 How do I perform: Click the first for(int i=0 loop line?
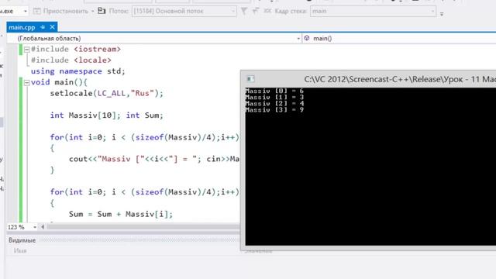(145, 137)
